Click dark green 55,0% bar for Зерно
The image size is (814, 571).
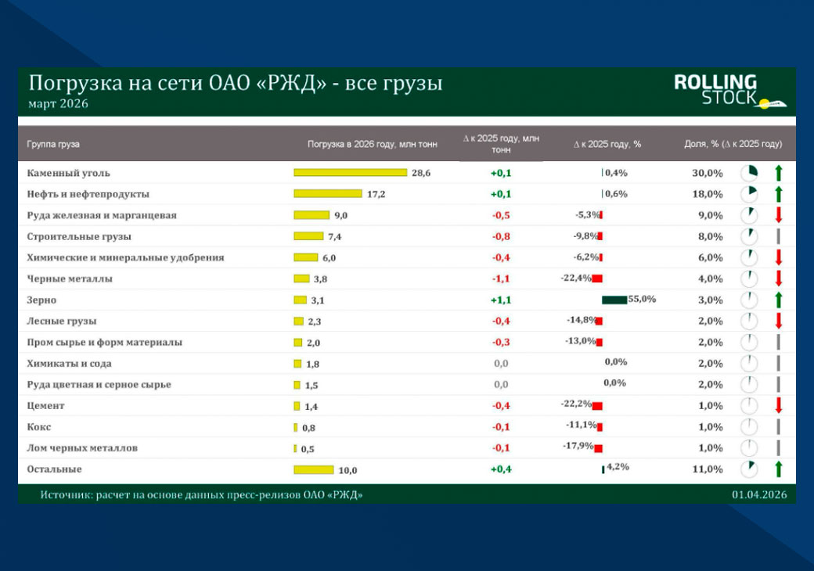click(614, 300)
